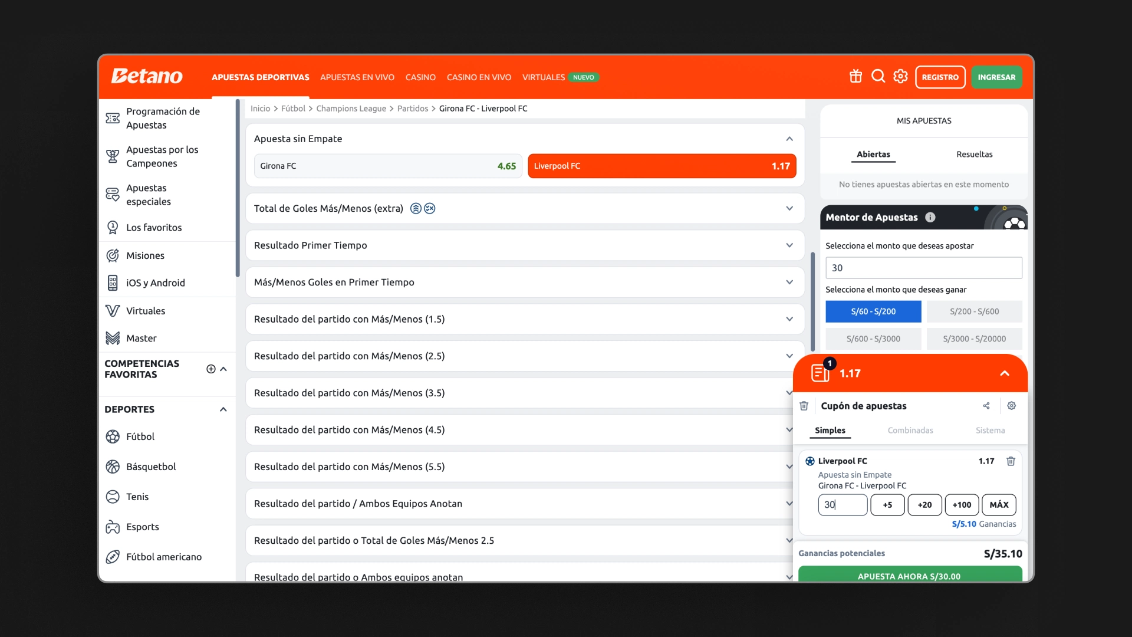The width and height of the screenshot is (1132, 637).
Task: Go to Champions League breadcrumb link
Action: [351, 109]
